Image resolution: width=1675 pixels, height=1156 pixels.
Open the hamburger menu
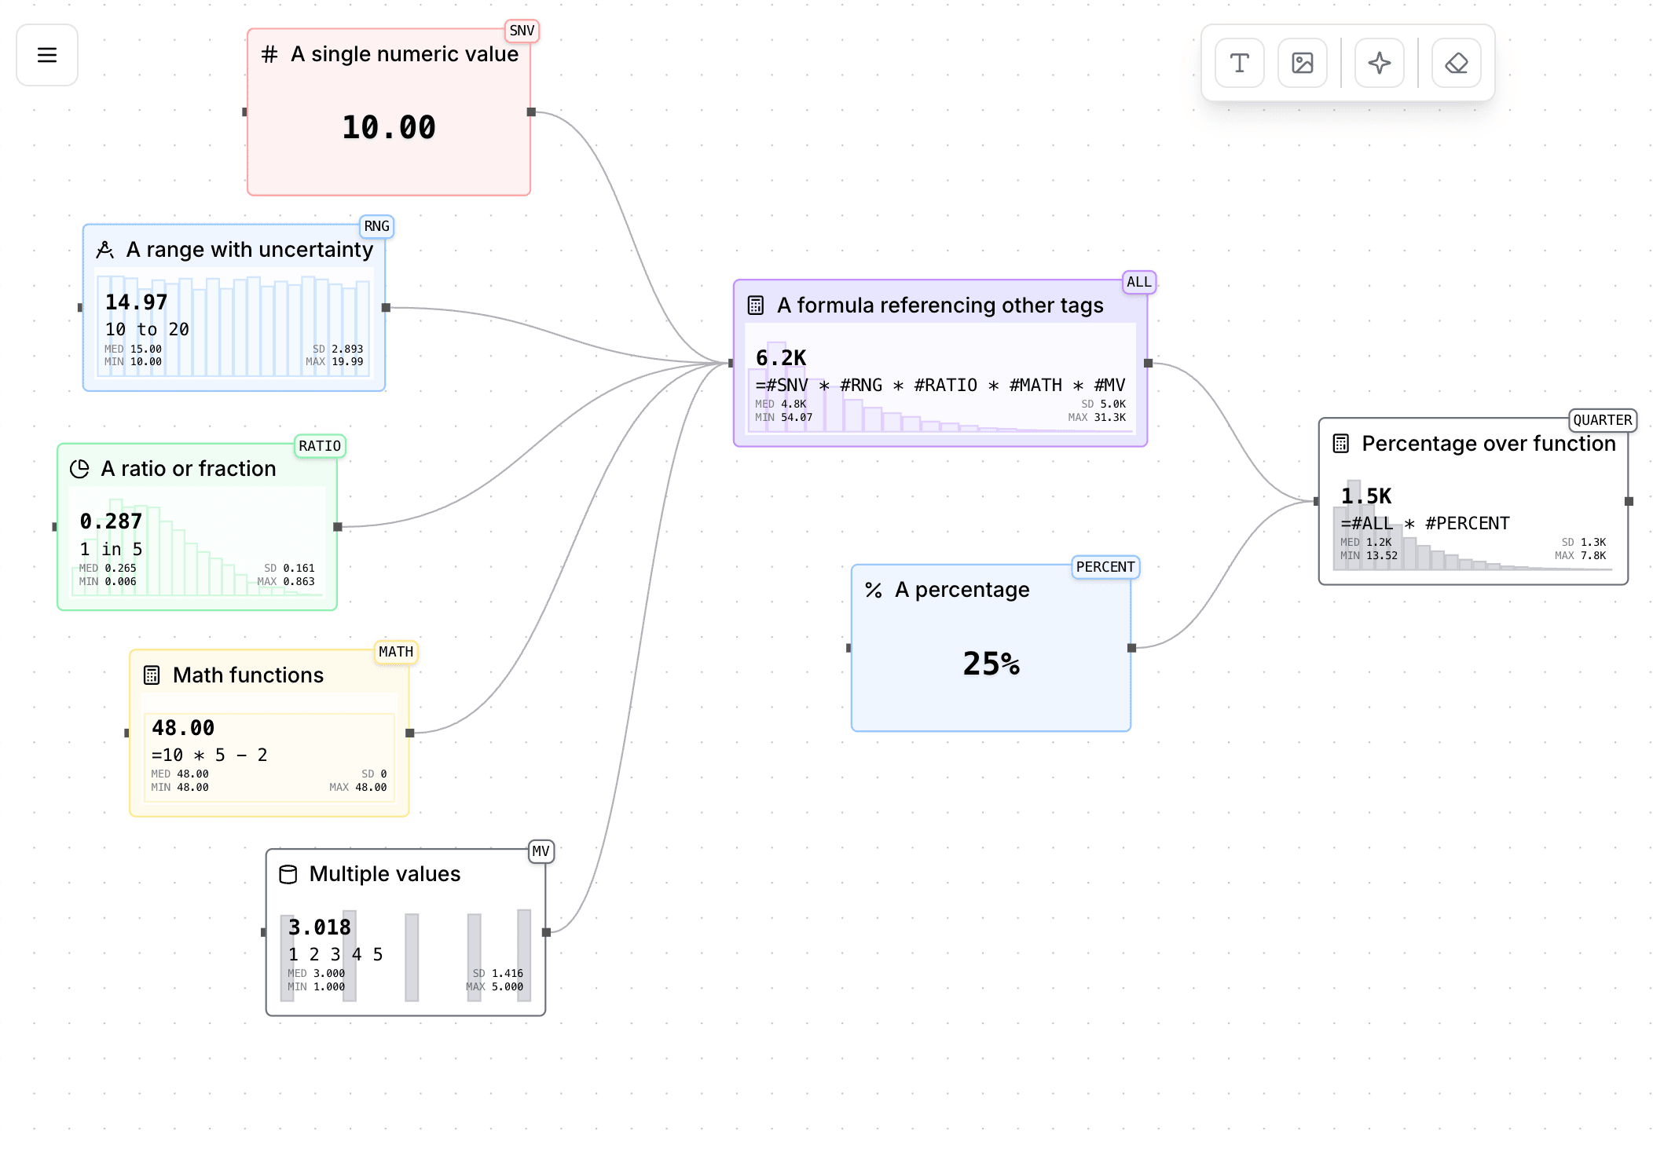coord(47,55)
